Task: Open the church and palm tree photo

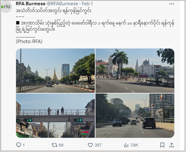Action: click(135, 71)
